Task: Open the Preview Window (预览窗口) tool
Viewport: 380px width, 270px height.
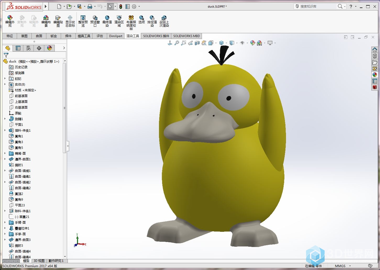Action: coord(95,21)
